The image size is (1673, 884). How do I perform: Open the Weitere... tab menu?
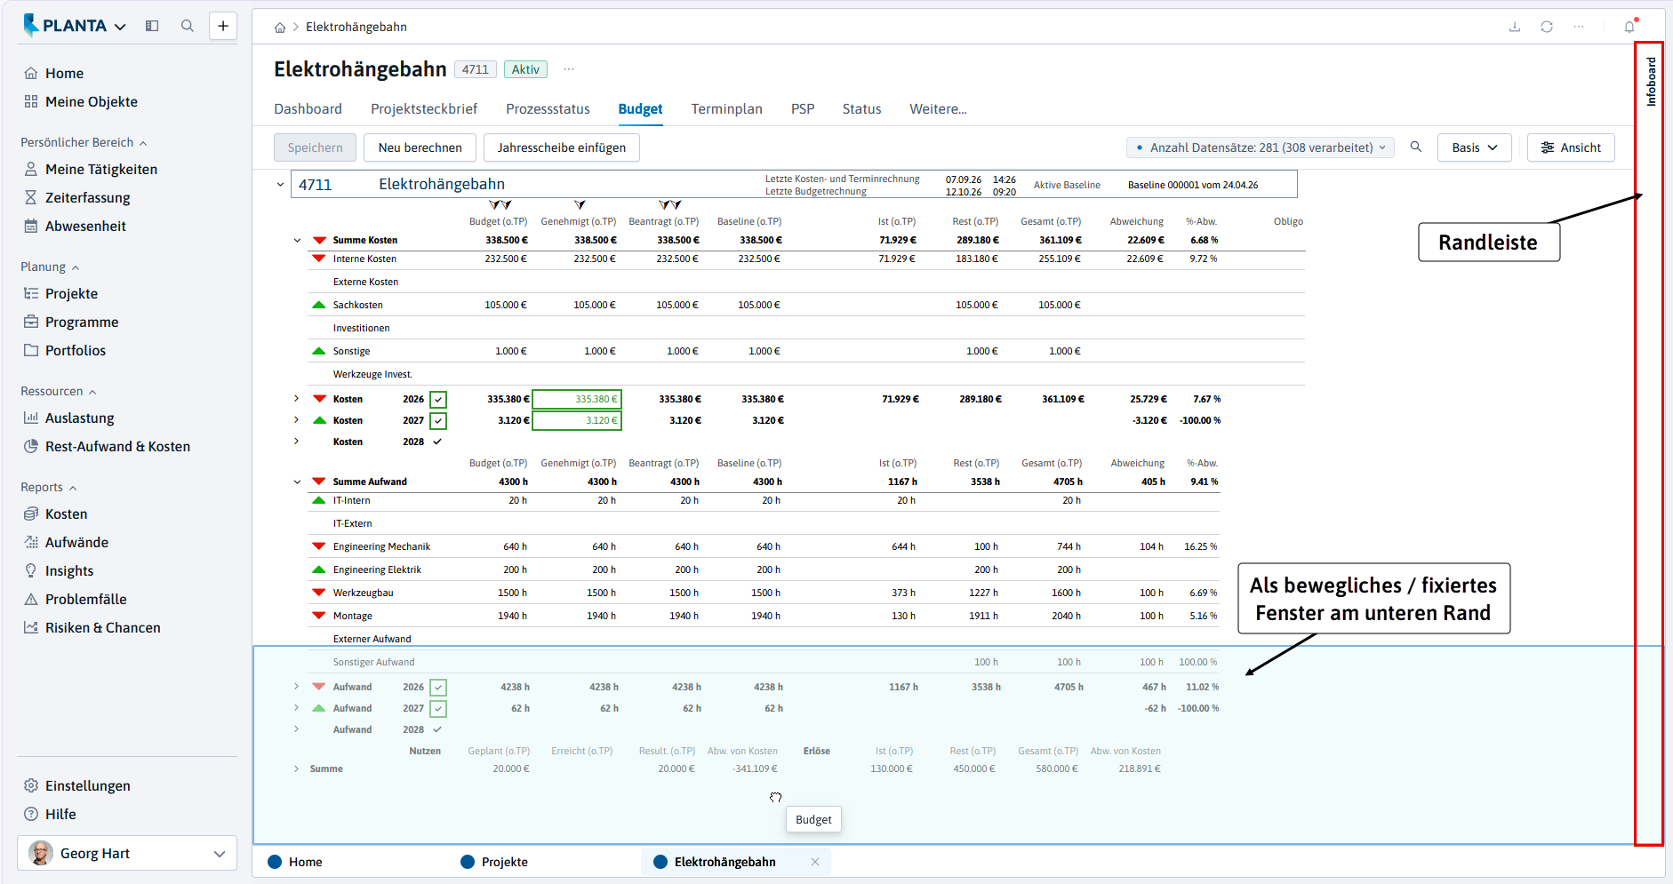click(x=938, y=109)
